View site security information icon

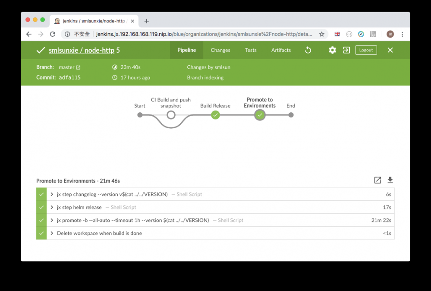coord(67,34)
